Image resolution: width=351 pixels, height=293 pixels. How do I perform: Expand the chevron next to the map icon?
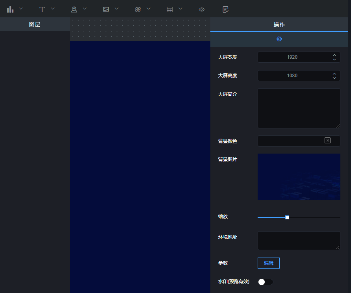tap(85, 9)
